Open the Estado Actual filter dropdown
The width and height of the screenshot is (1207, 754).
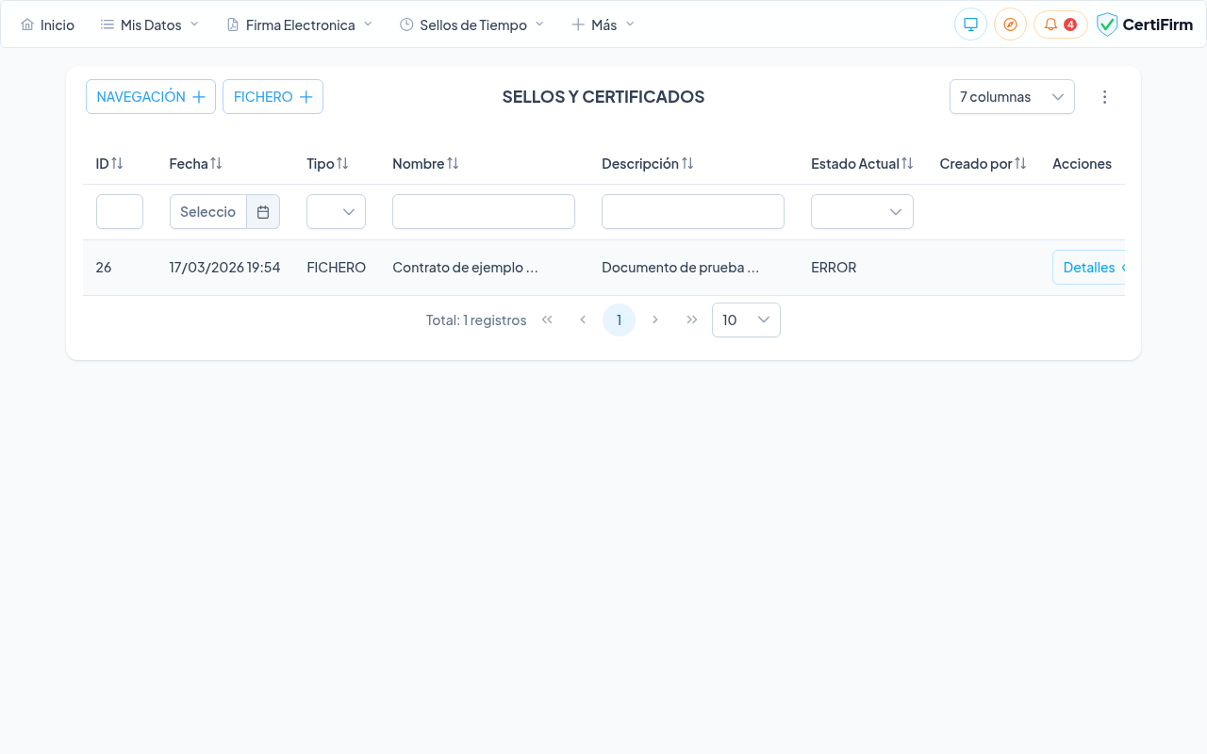[x=862, y=212]
